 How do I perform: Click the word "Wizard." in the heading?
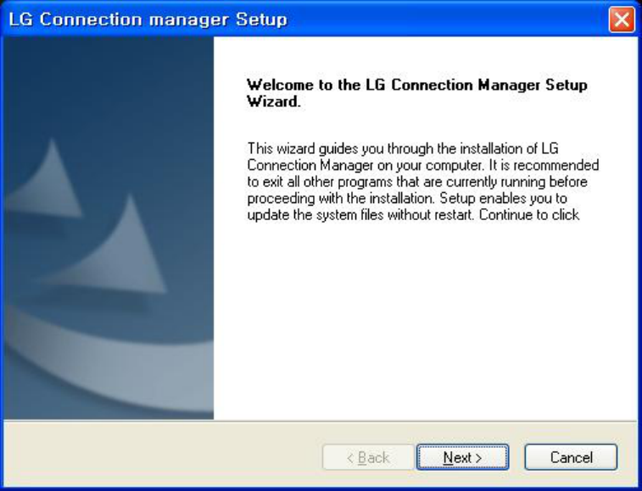(273, 101)
